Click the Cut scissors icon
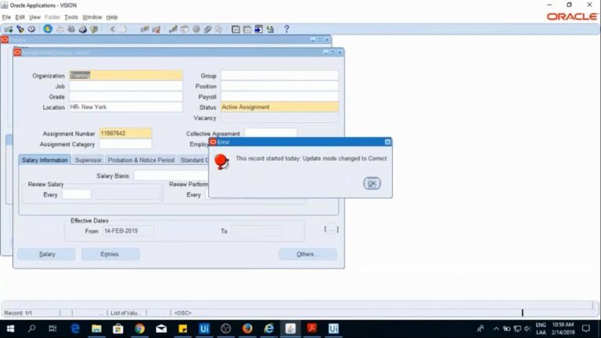 (x=112, y=29)
